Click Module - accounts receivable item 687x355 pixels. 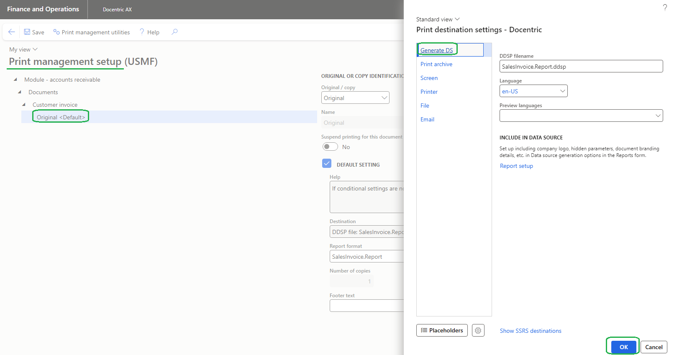click(x=62, y=80)
